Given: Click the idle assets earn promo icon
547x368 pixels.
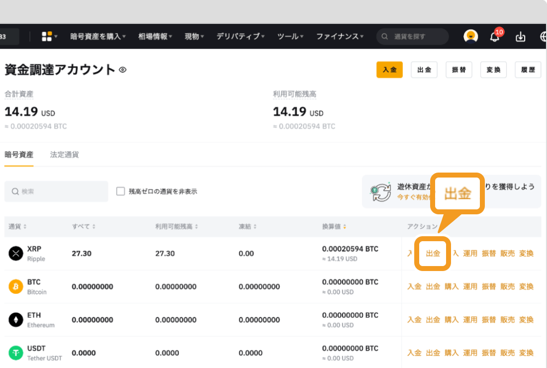Looking at the screenshot, I should (380, 192).
